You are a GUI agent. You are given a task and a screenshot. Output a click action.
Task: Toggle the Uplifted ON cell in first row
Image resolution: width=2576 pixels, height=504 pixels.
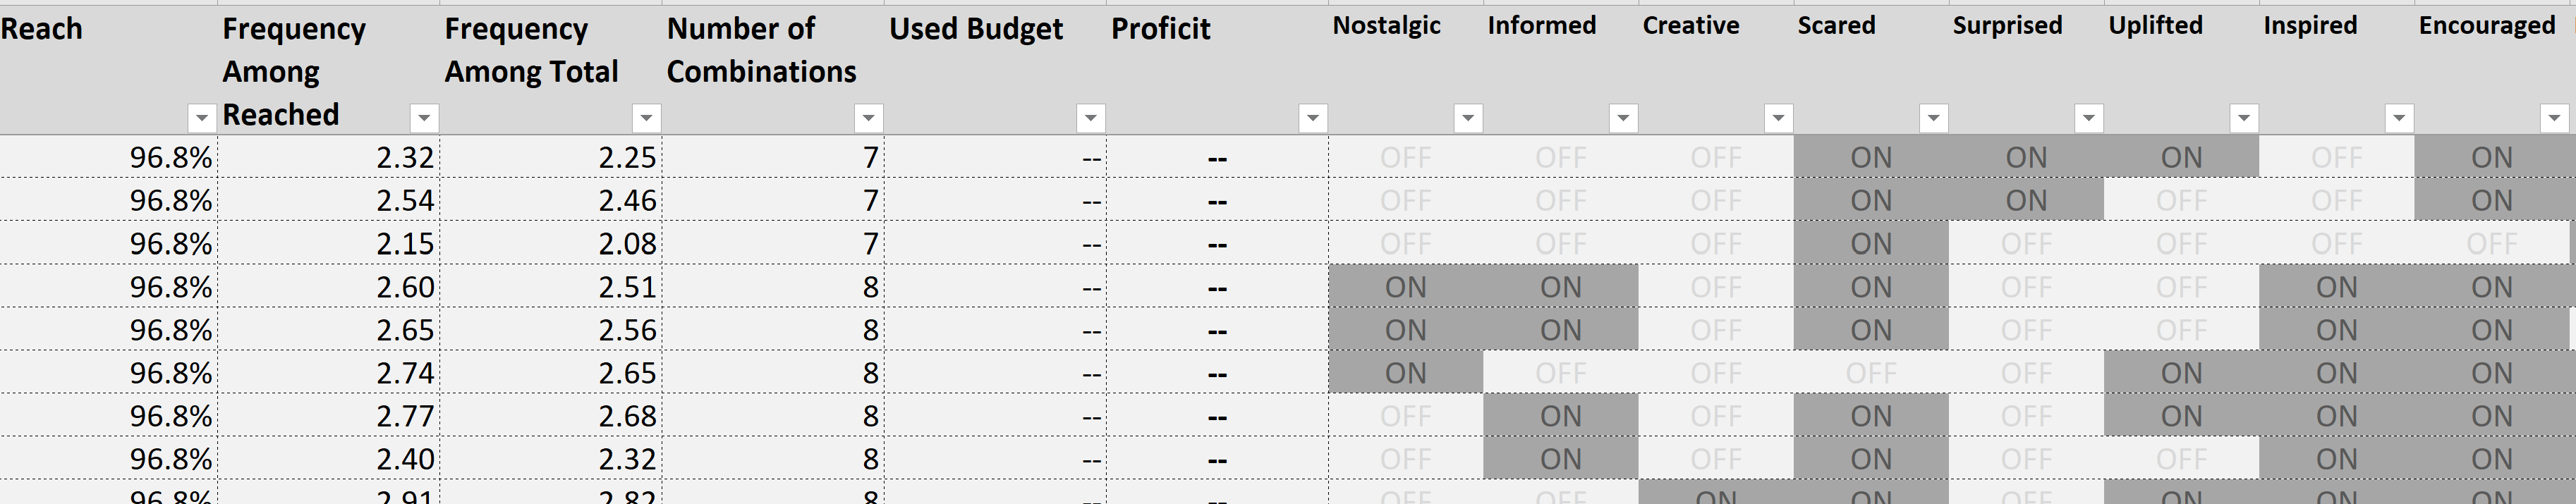click(x=2181, y=157)
